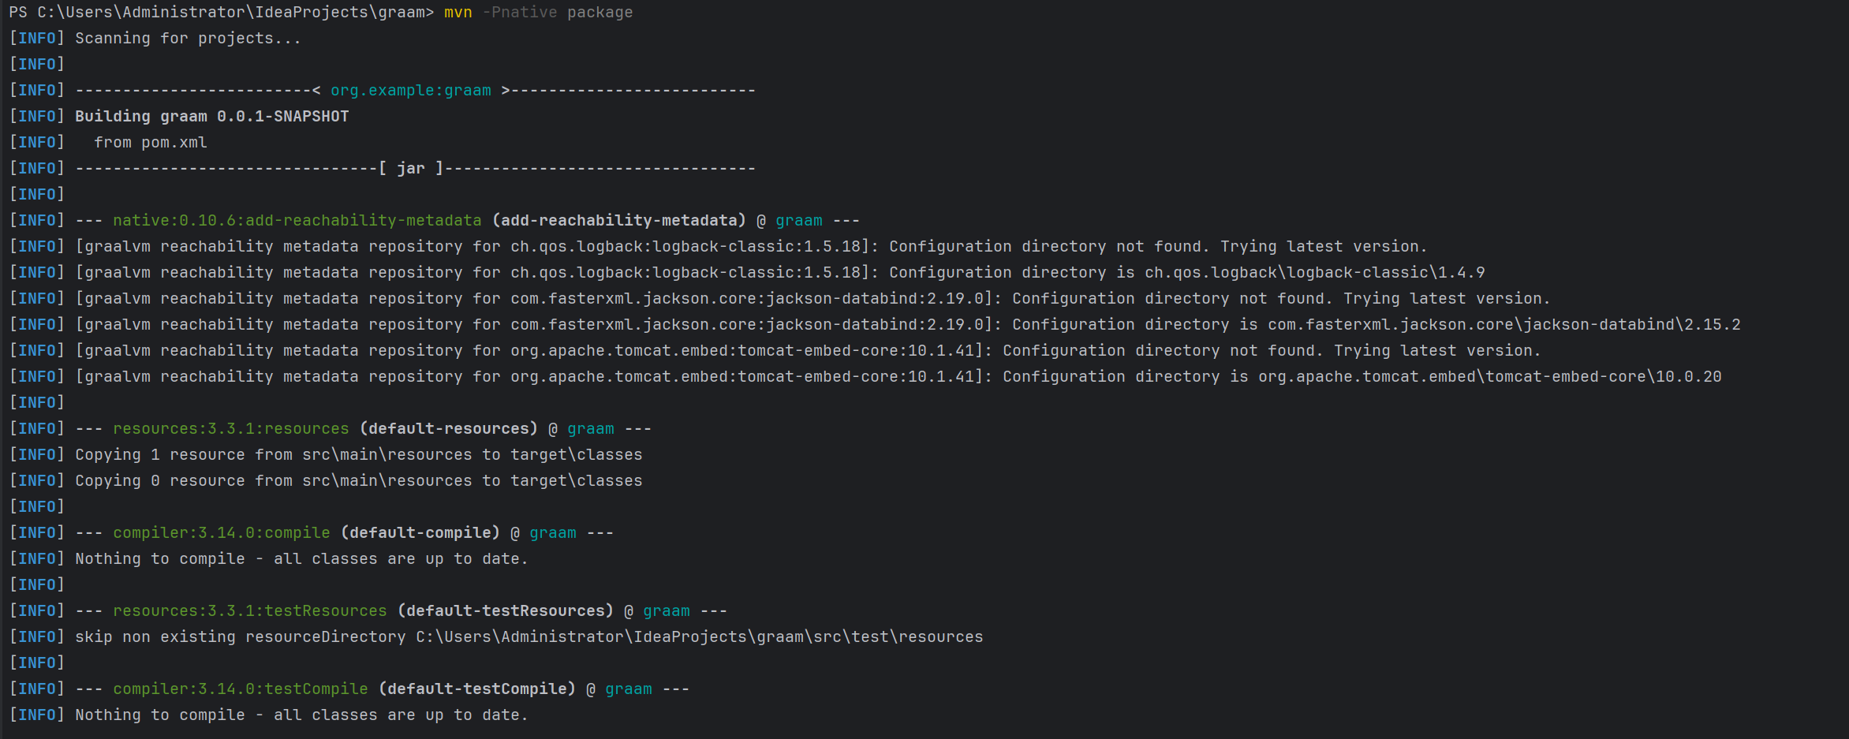Image resolution: width=1849 pixels, height=739 pixels.
Task: Click the compiler:3.14.0:compile plugin goal text
Action: tap(221, 533)
